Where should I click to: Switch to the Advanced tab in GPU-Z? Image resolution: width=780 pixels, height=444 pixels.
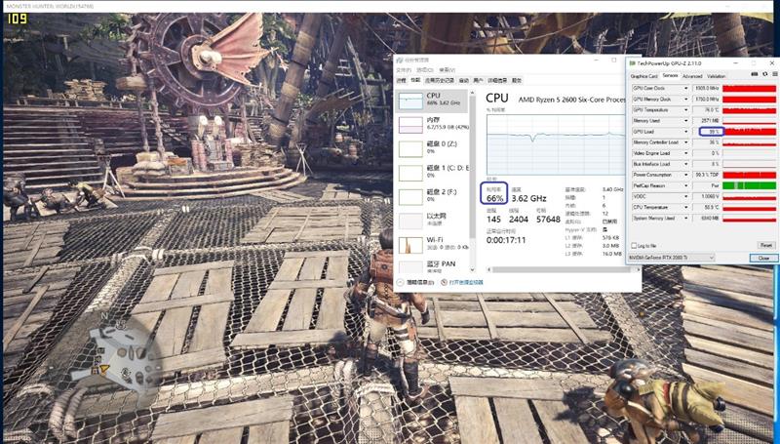tap(692, 75)
